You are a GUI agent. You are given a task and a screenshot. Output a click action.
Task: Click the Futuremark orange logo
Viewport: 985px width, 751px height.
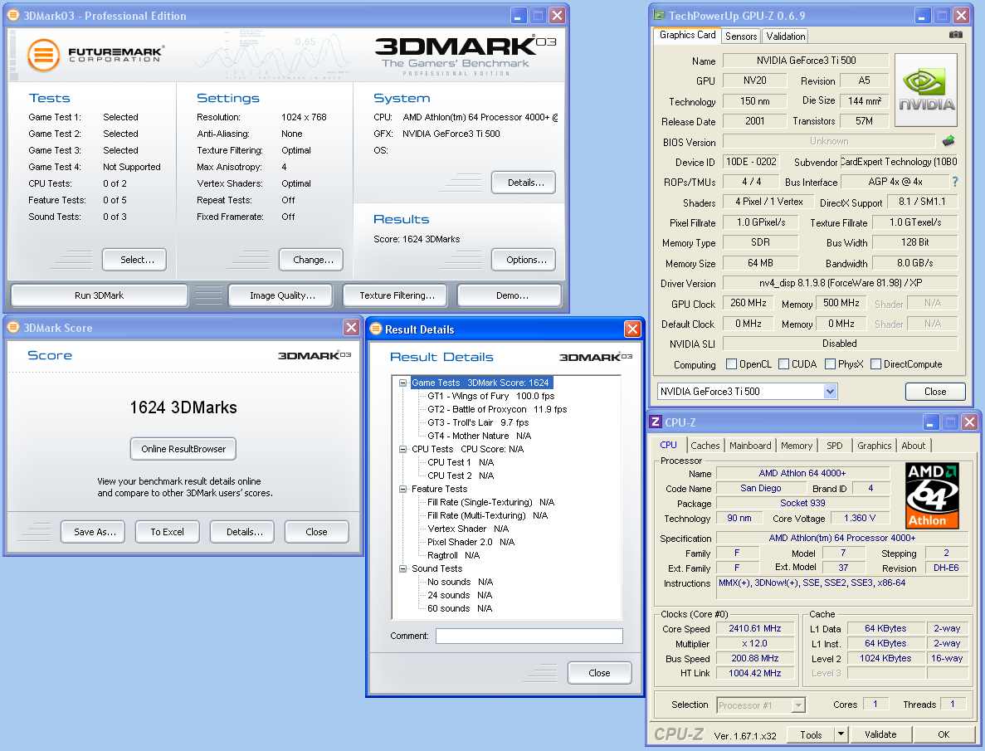coord(43,55)
